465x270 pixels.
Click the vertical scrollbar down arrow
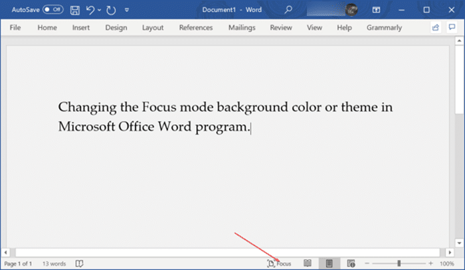[460, 243]
